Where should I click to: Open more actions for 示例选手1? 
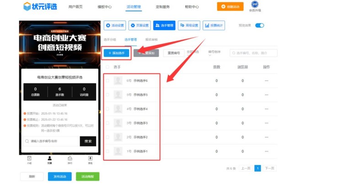[x=267, y=151]
